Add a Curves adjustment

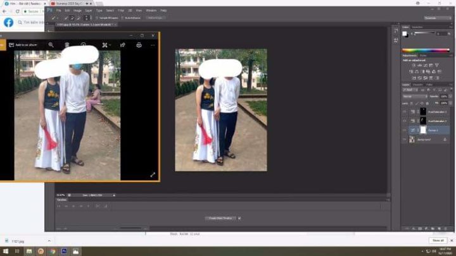coord(426,65)
